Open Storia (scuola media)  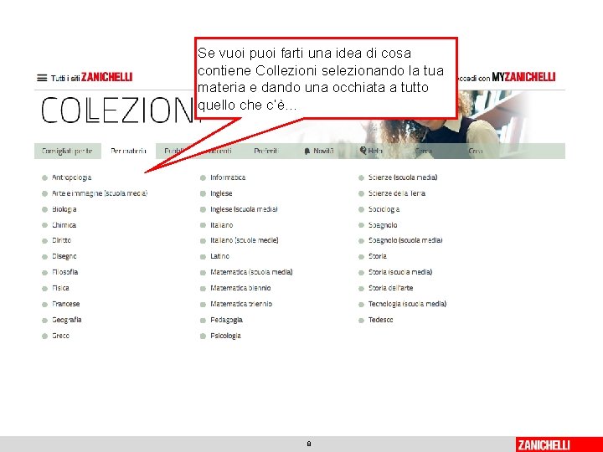[x=400, y=272]
